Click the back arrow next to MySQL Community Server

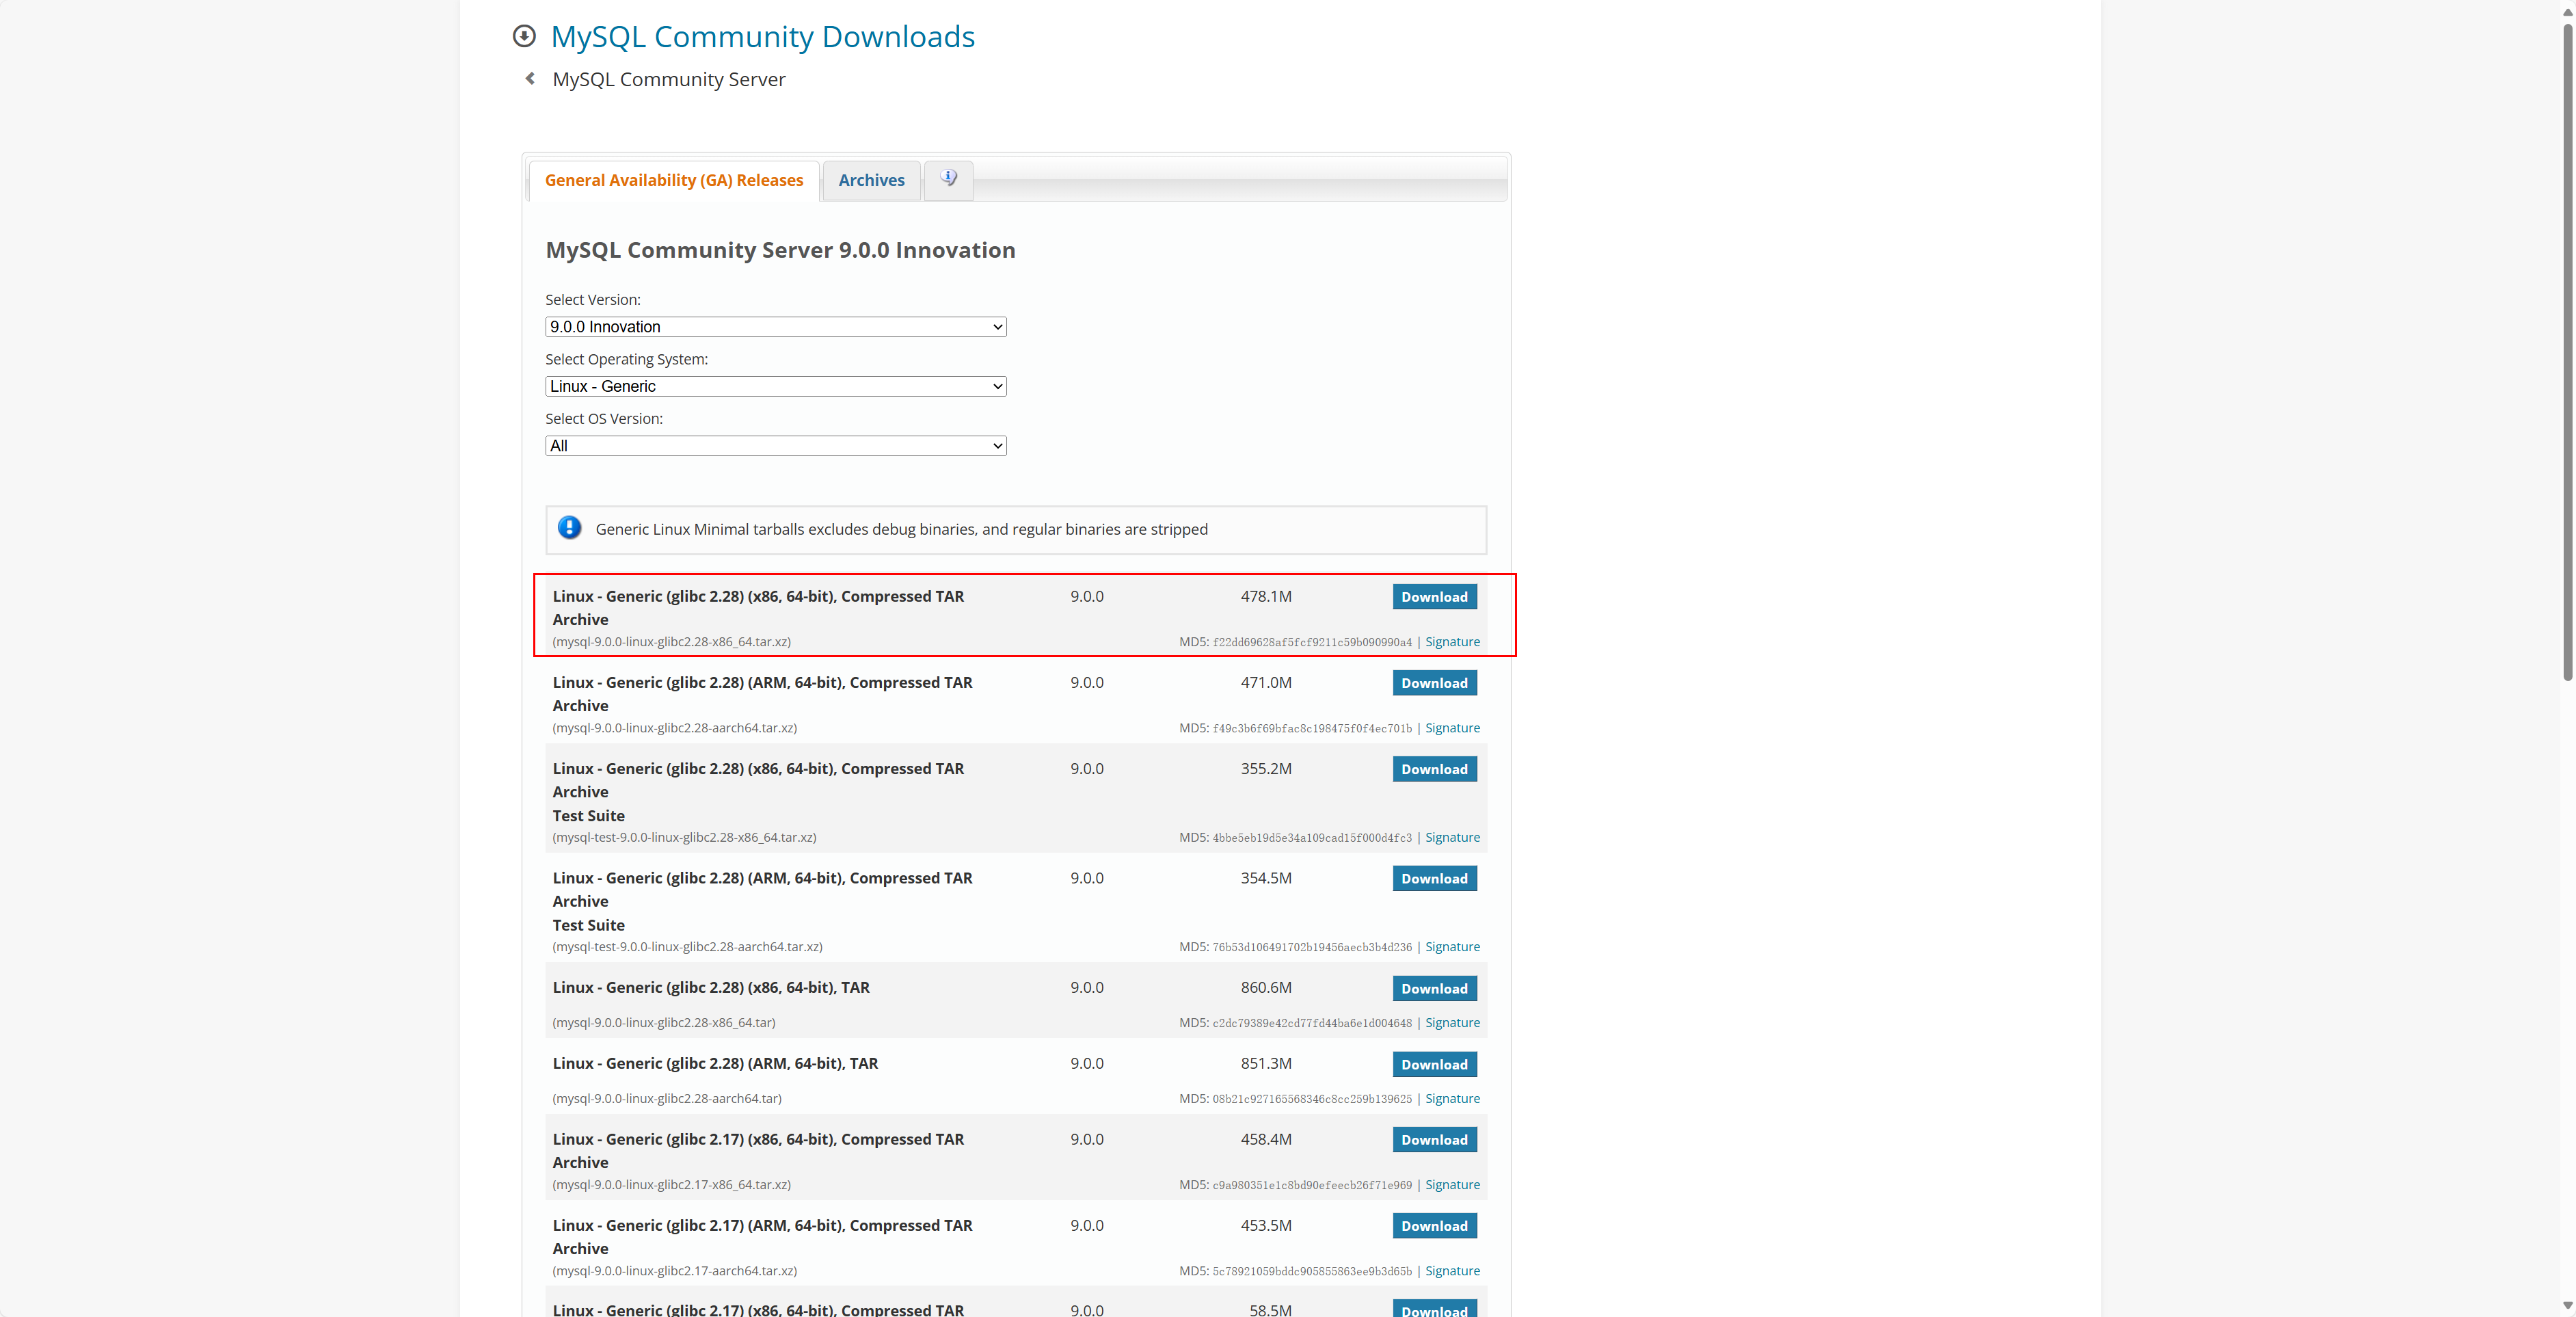[530, 79]
